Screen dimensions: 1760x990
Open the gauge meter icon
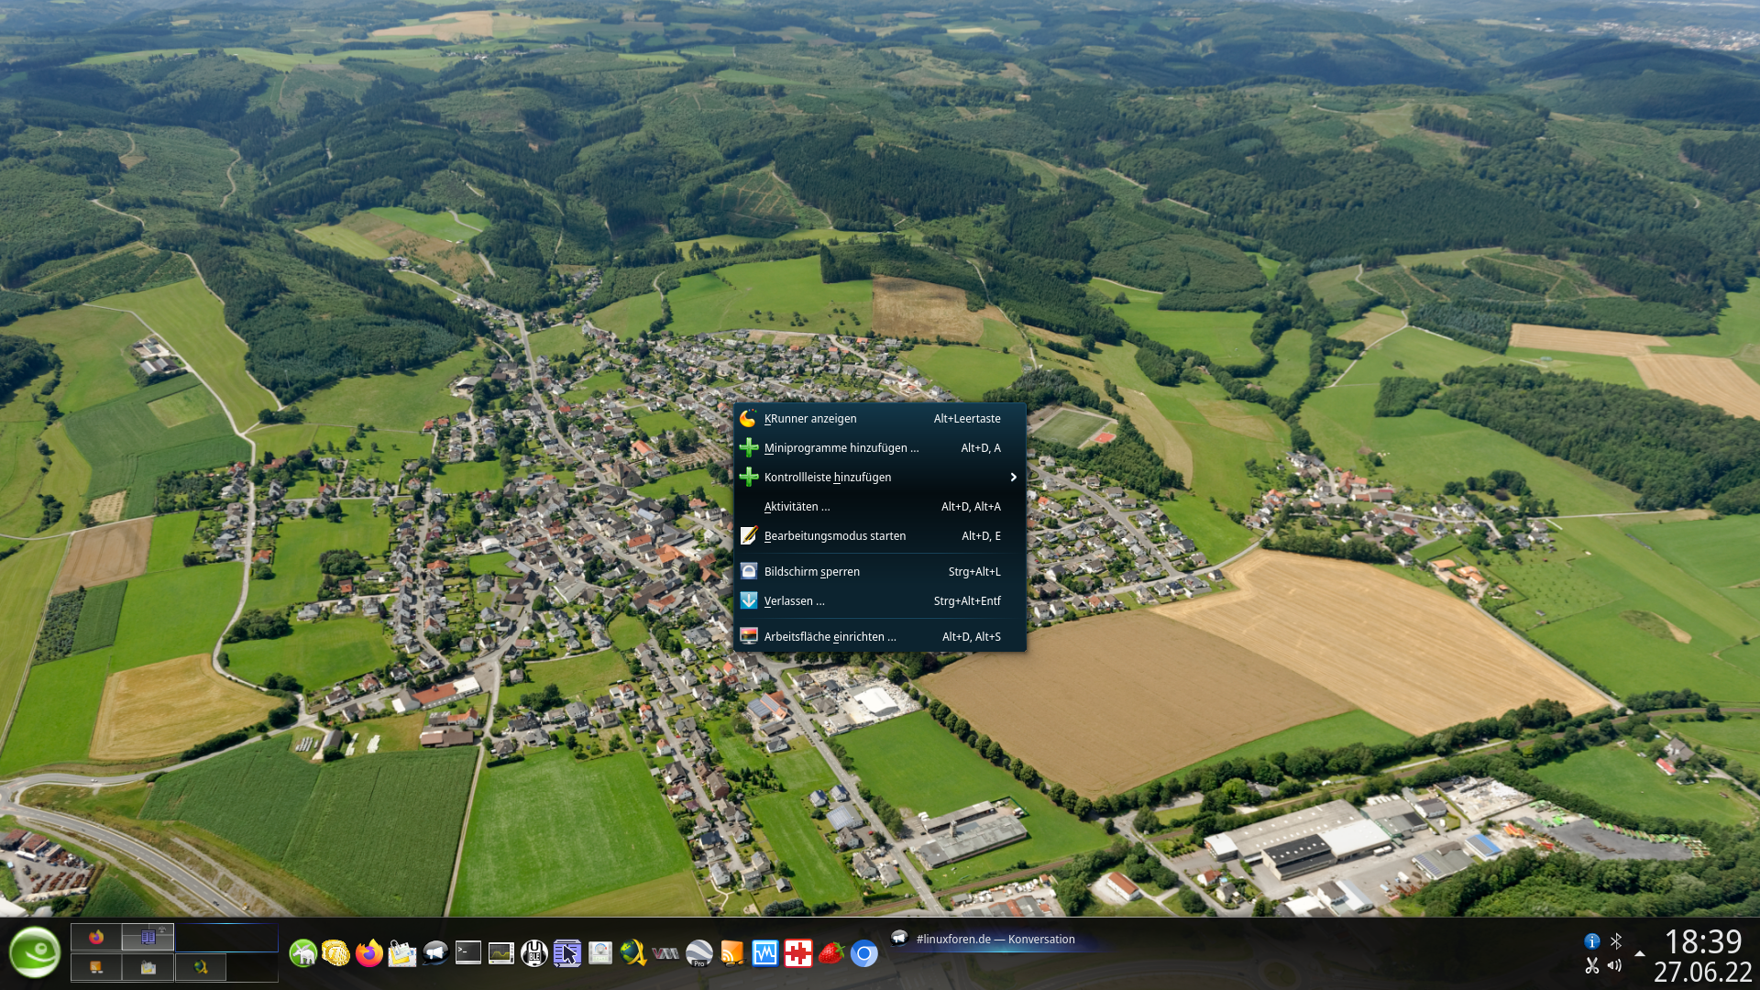[599, 953]
